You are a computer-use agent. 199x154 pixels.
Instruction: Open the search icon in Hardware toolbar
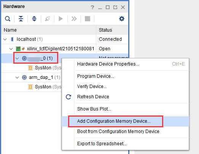(8, 19)
